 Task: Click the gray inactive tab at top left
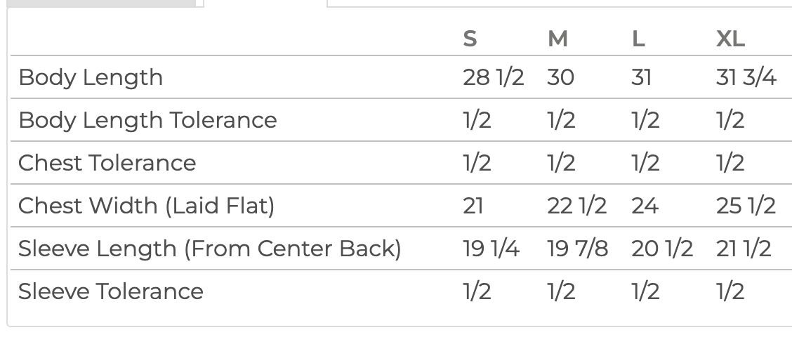point(102,3)
